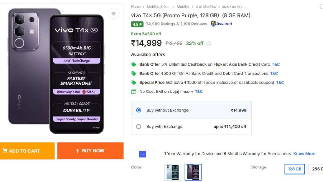Click the No Cost EMI calendar icon
The image size is (323, 182).
pos(134,92)
